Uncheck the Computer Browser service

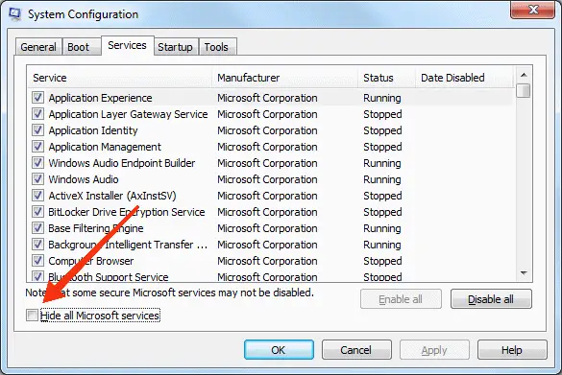(x=38, y=261)
